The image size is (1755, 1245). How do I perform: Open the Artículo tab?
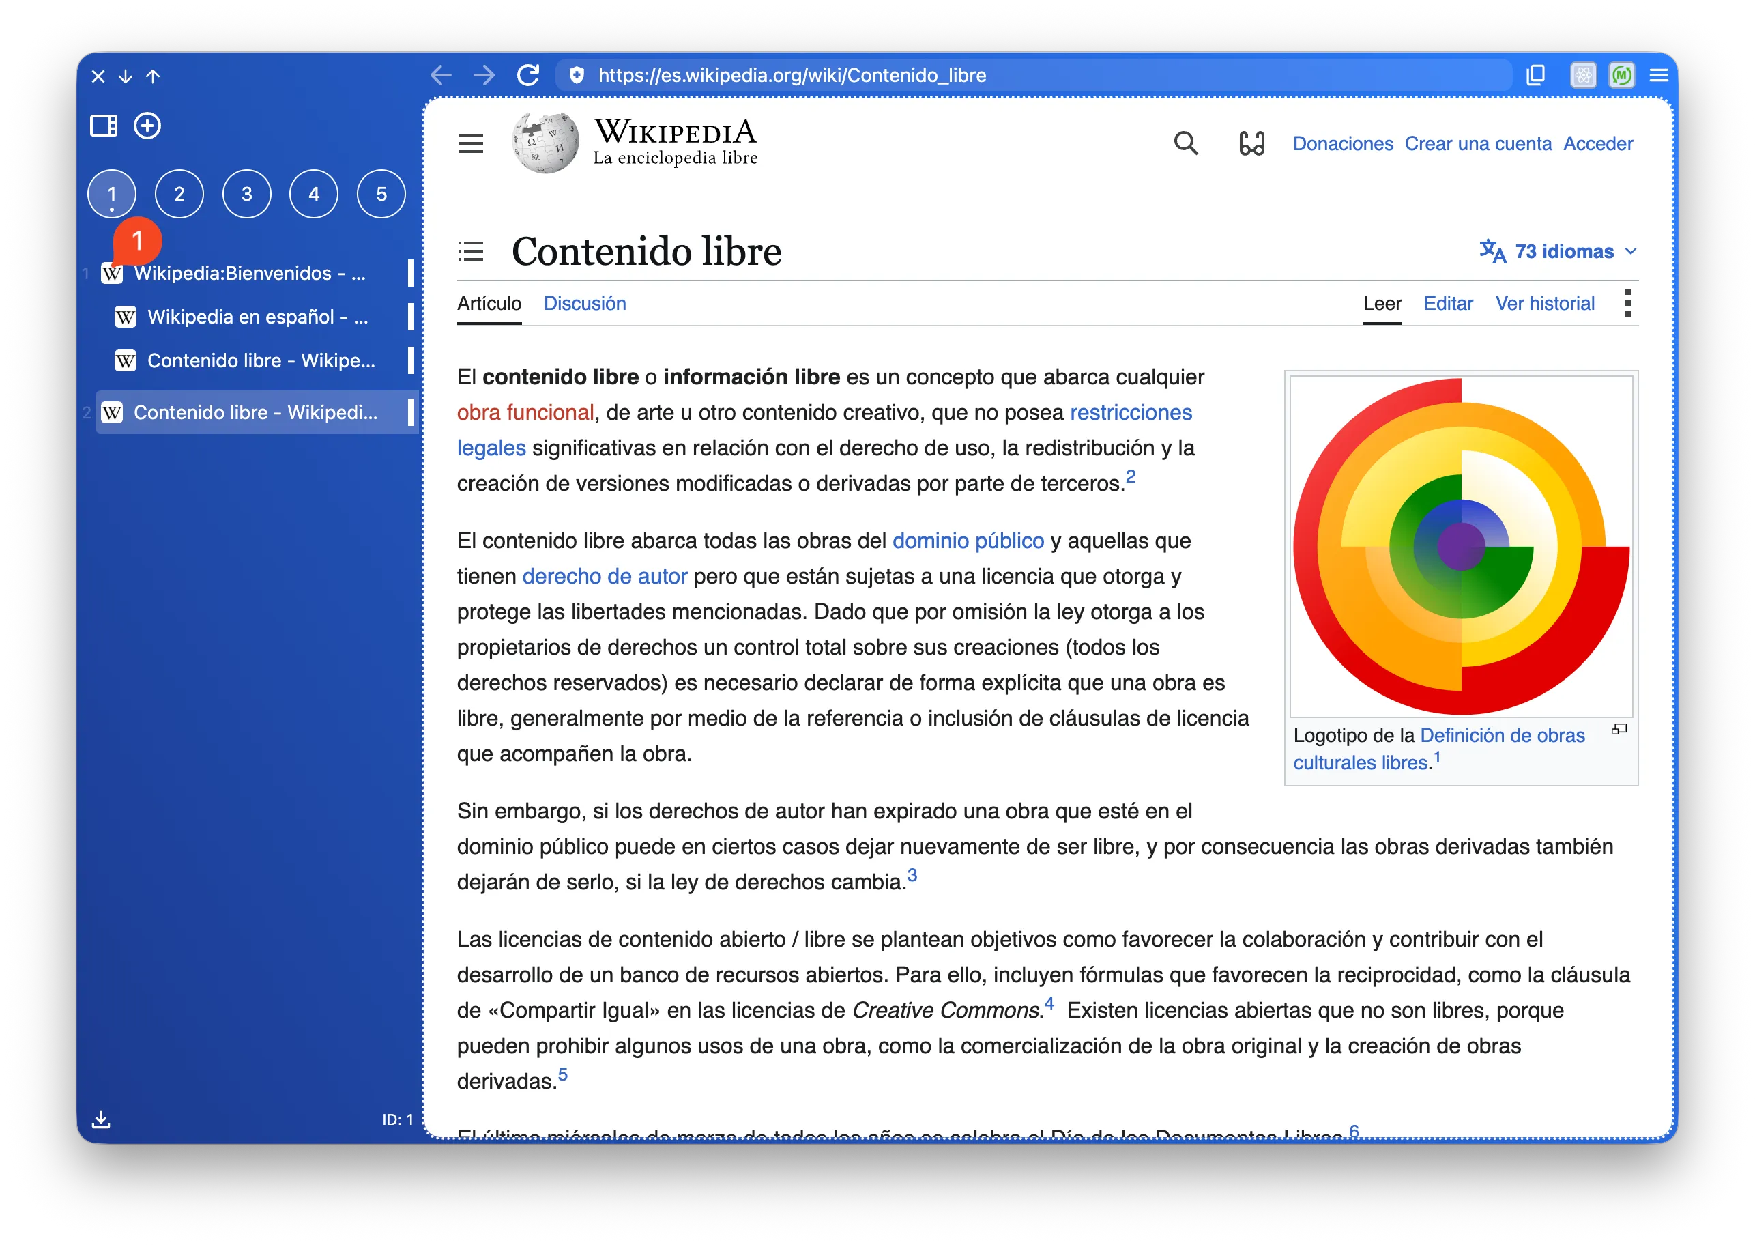coord(489,304)
